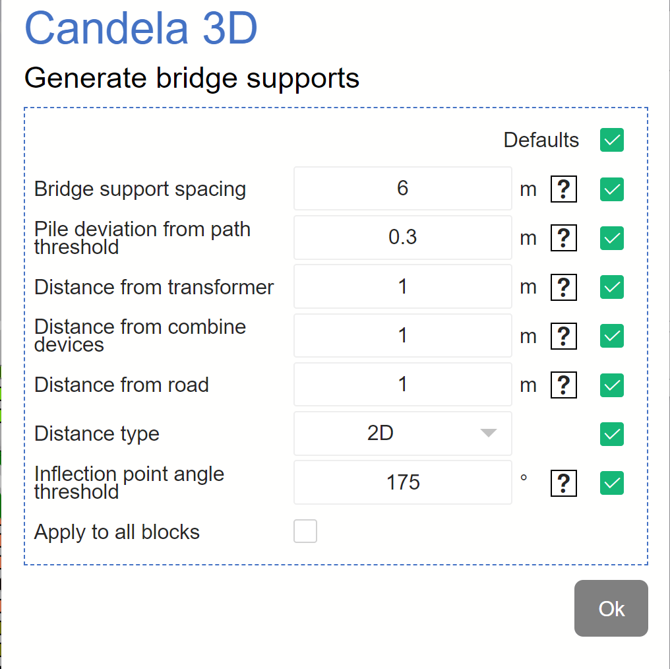670x669 pixels.
Task: Open the Distance type dropdown
Action: (x=402, y=433)
